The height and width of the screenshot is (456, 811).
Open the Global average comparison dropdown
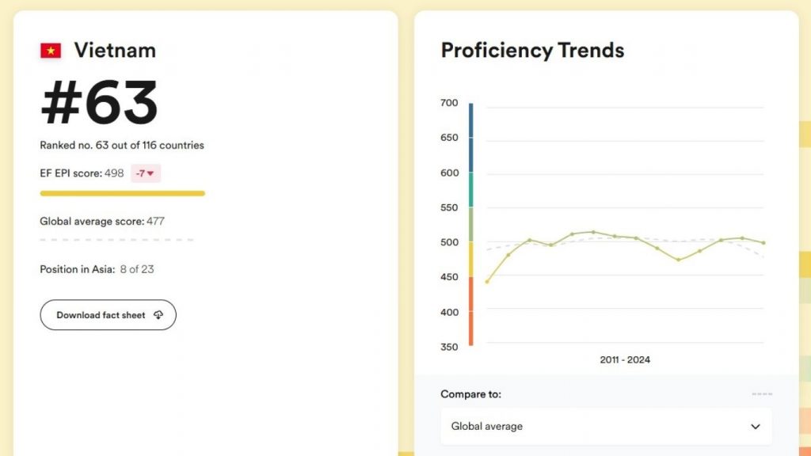[x=606, y=427]
